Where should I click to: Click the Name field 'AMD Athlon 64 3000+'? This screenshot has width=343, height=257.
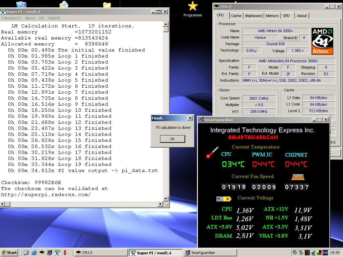coord(275,31)
